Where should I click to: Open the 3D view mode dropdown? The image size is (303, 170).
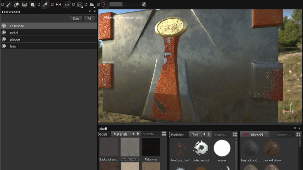80,5
